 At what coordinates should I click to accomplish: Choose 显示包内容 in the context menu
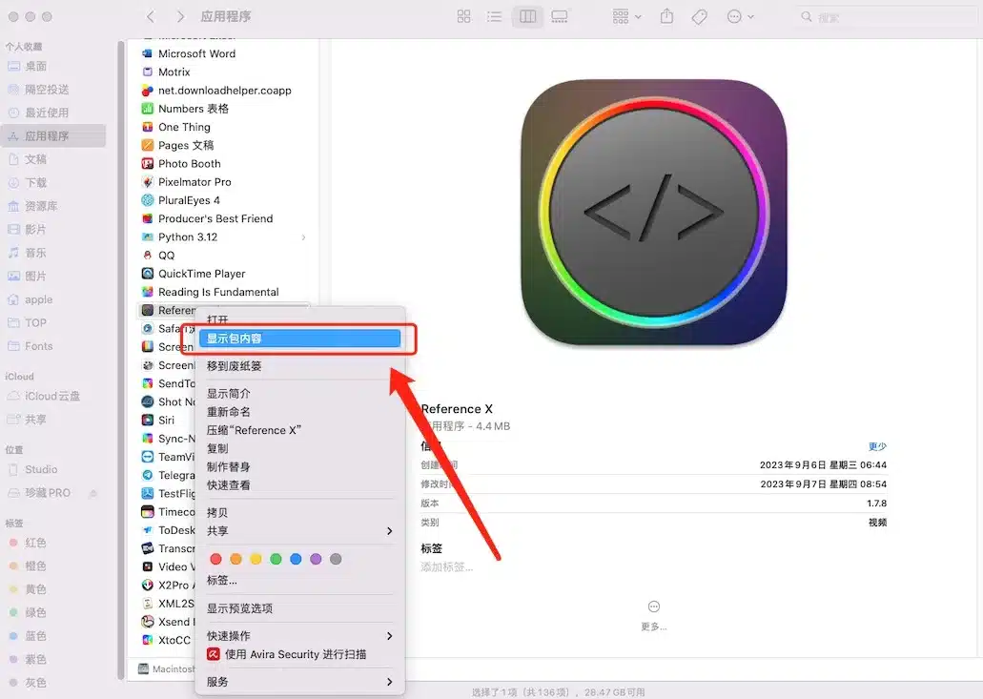299,339
